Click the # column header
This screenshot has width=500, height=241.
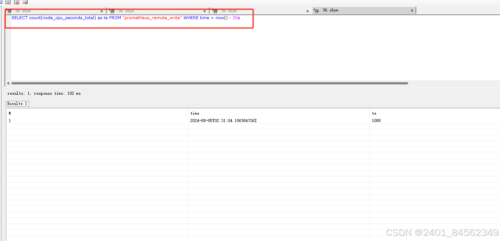click(x=10, y=113)
